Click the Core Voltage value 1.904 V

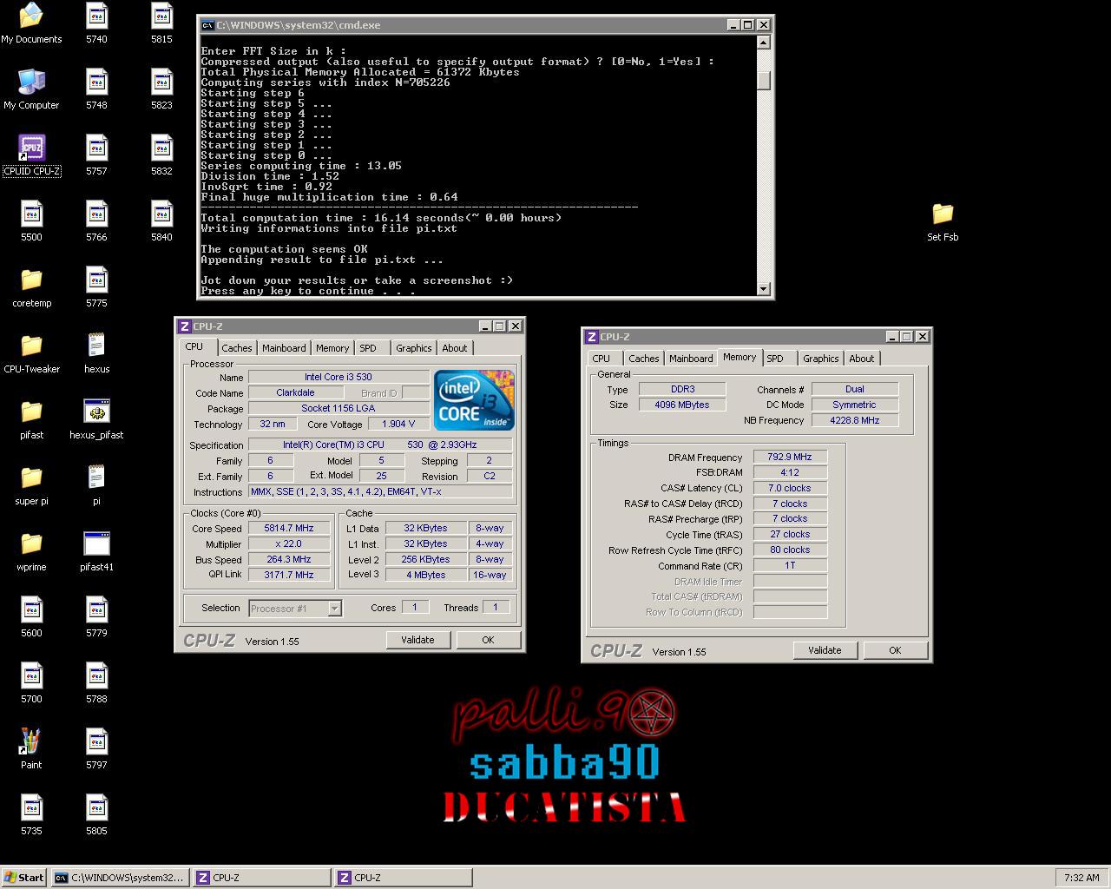point(398,424)
